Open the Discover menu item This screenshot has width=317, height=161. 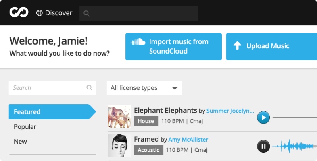pos(54,13)
